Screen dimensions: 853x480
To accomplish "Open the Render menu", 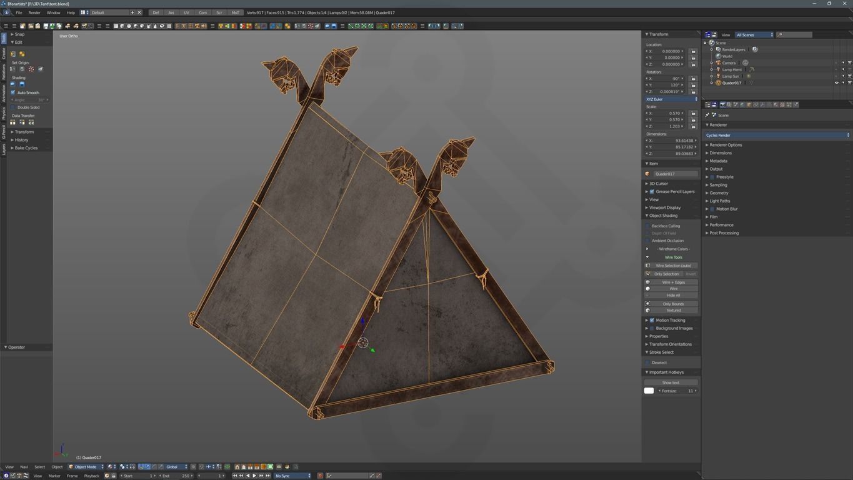I will point(34,12).
